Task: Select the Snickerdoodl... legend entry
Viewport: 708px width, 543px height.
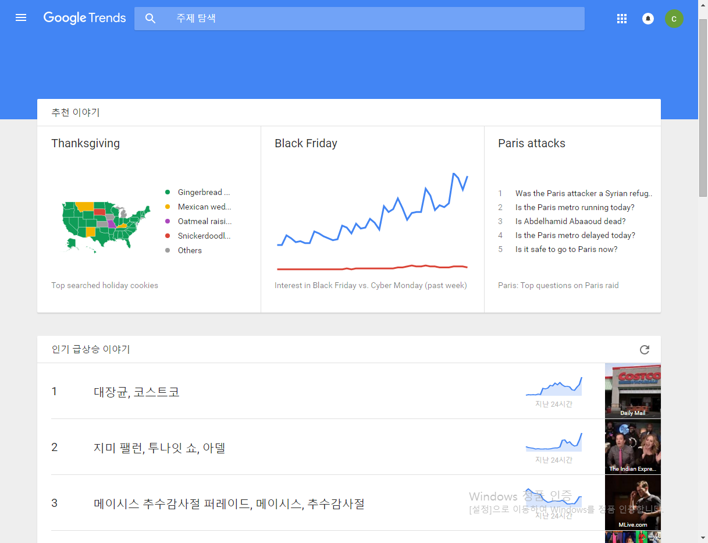Action: (198, 236)
